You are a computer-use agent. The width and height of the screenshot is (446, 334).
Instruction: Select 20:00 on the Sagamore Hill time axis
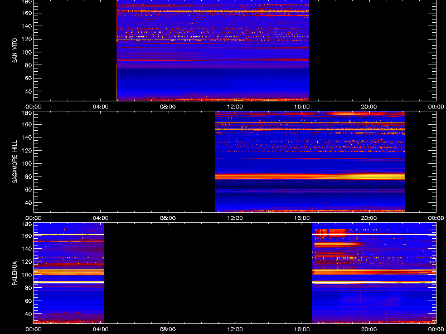coord(369,218)
